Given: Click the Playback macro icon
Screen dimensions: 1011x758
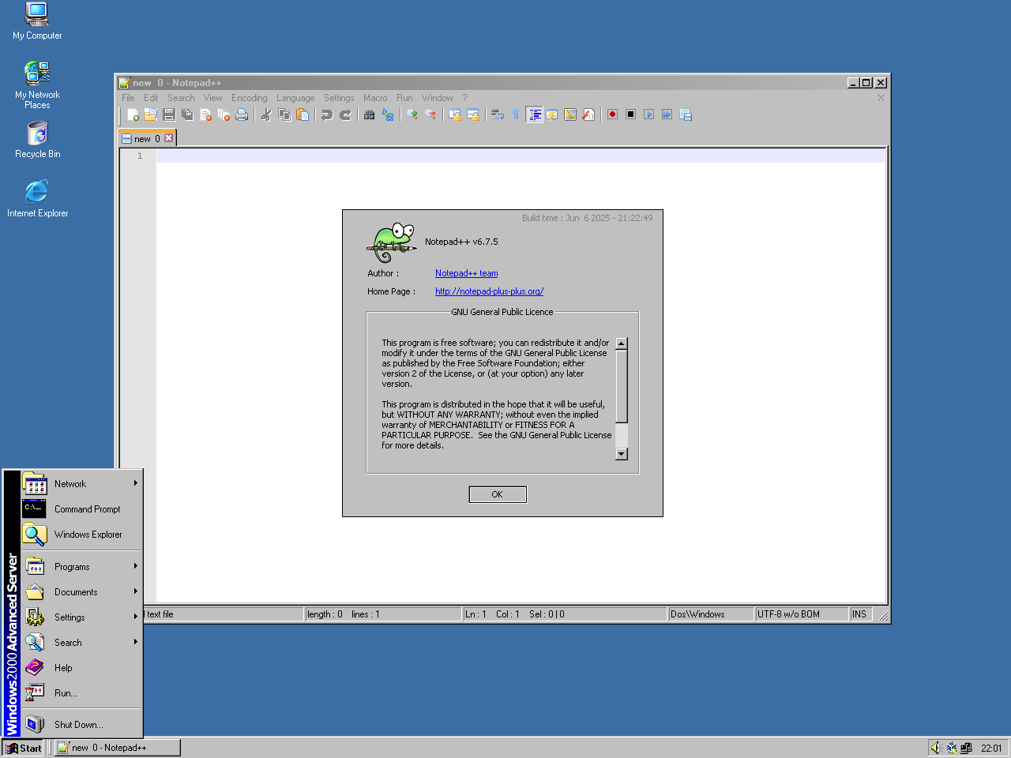Looking at the screenshot, I should click(x=648, y=114).
